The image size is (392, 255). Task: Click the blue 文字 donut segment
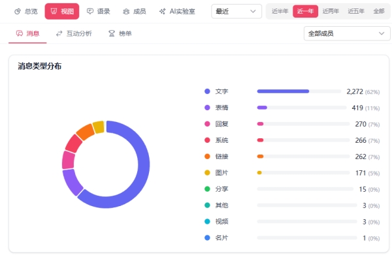(143, 165)
